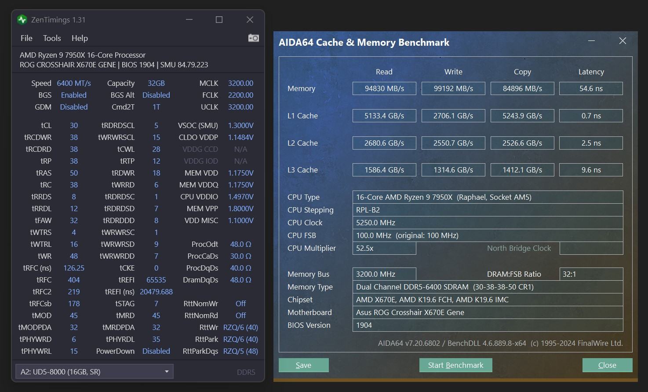This screenshot has height=392, width=648.
Task: Click the RttParkDqs value RZQ/5 (48)
Action: (240, 351)
